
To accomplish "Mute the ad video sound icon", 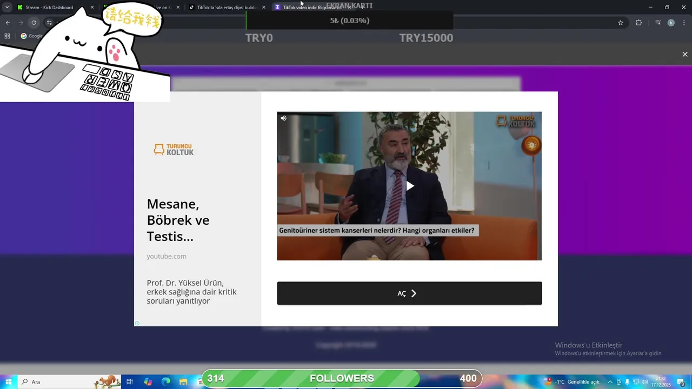I will coord(283,118).
